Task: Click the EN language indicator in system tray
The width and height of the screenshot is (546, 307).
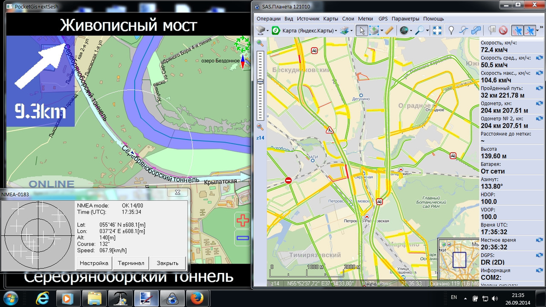Action: coord(454,297)
